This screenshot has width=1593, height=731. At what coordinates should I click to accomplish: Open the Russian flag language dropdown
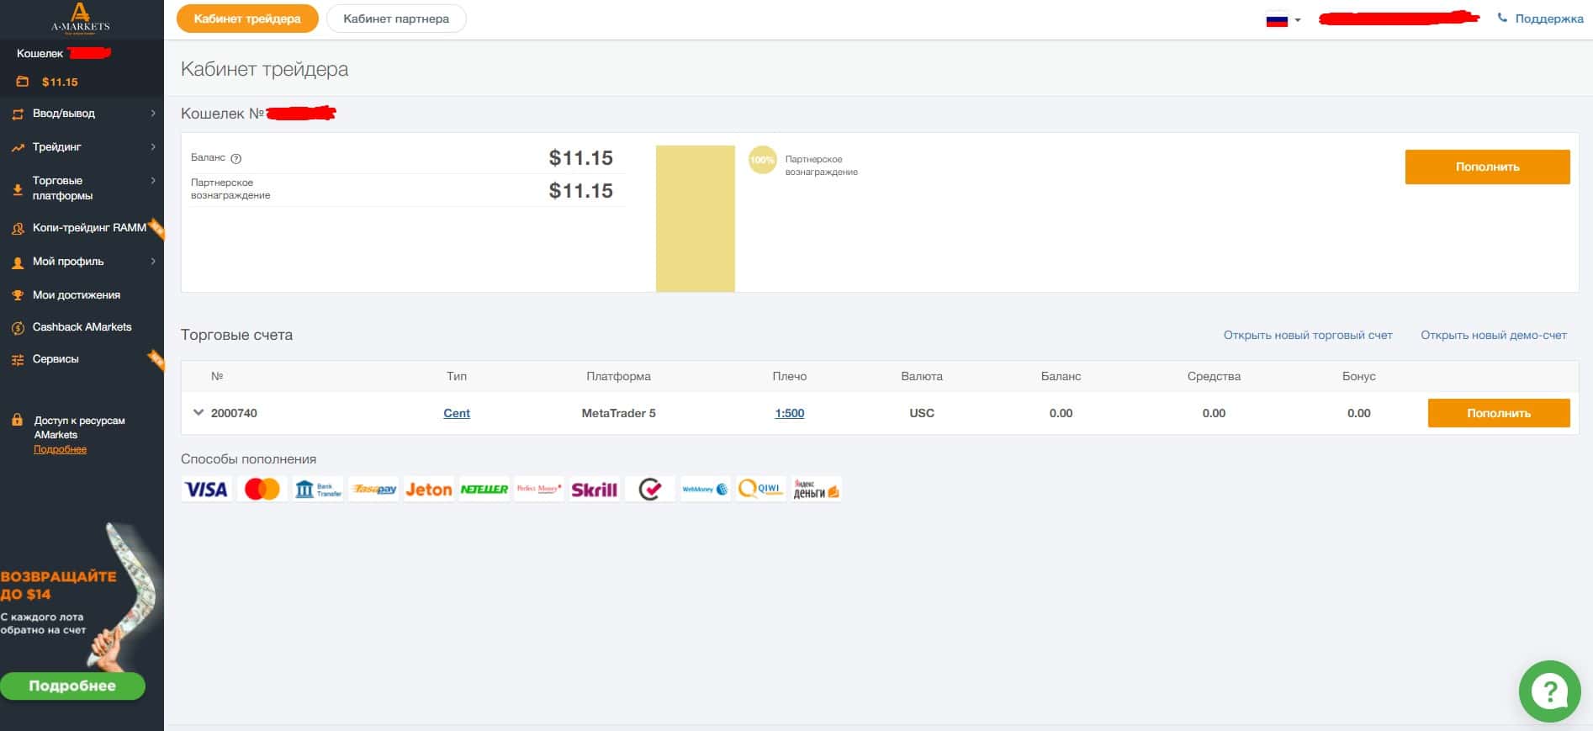coord(1283,20)
